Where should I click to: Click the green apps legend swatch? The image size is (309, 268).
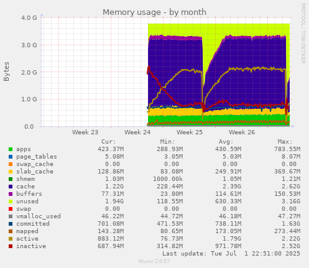[x=11, y=149]
